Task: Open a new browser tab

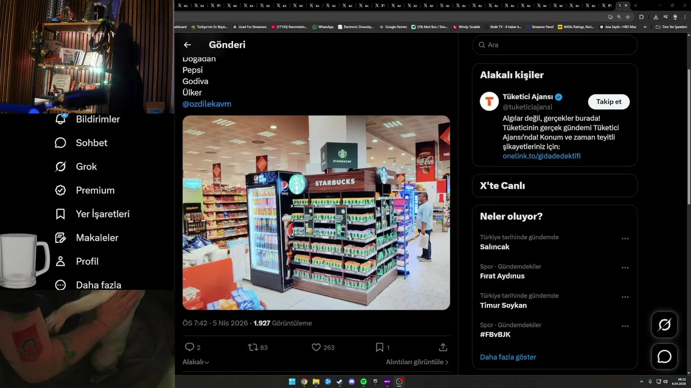Action: 635,5
